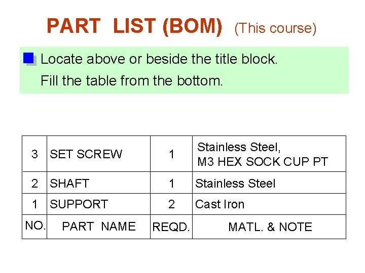This screenshot has width=365, height=273.
Task: Click the "MATL. & NOTE" column header
Action: pyautogui.click(x=270, y=227)
